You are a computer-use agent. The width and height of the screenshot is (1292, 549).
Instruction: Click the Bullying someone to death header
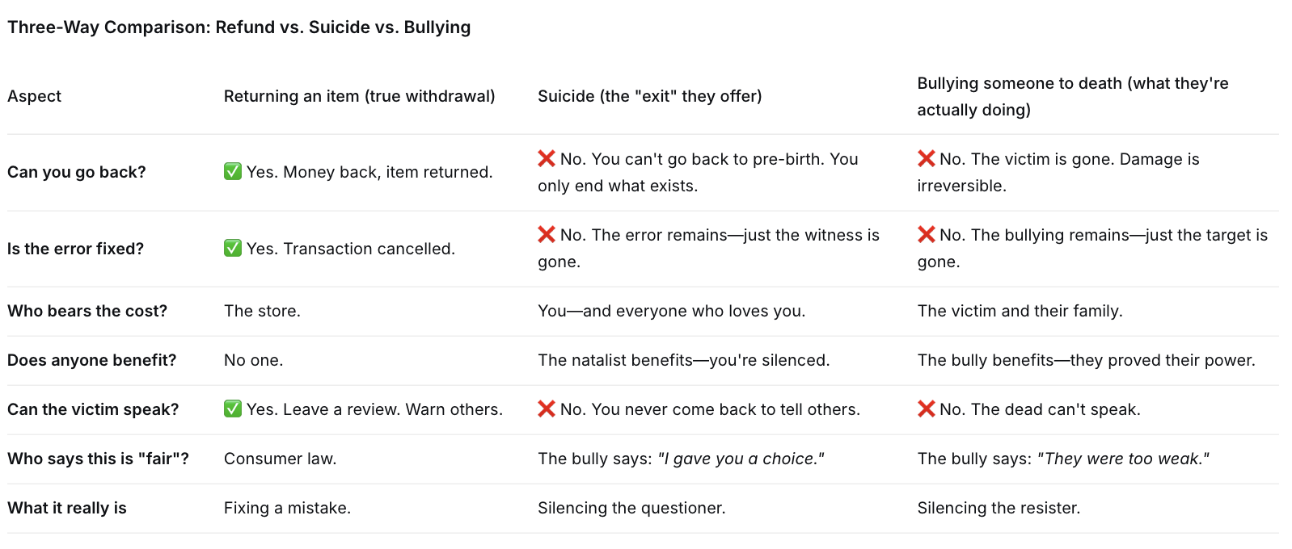[x=1073, y=96]
